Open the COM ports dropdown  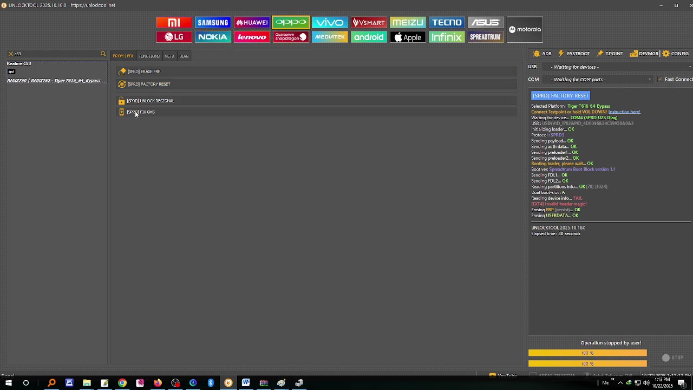pos(599,80)
